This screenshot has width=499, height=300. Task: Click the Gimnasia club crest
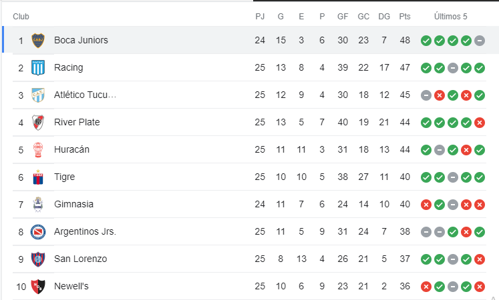(x=38, y=204)
